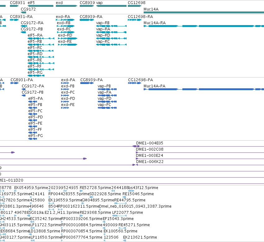Click the eIF5-PA protein label
This screenshot has width=264, height=242.
click(36, 99)
